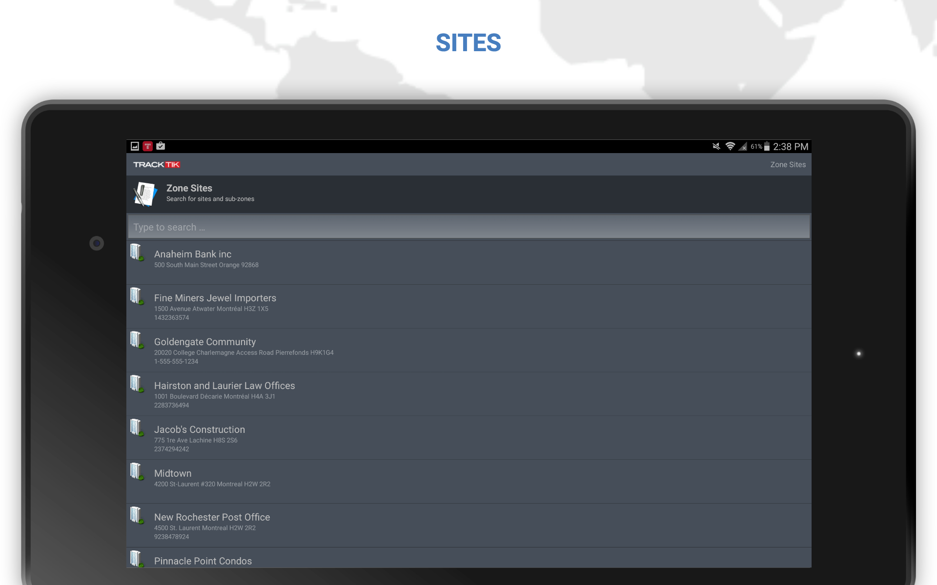Click the muted sound icon in status bar
The height and width of the screenshot is (585, 937).
point(716,146)
